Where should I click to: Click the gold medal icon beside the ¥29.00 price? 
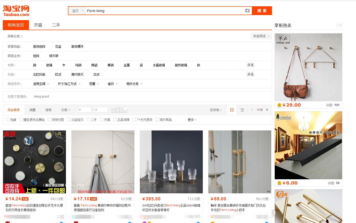point(279,105)
